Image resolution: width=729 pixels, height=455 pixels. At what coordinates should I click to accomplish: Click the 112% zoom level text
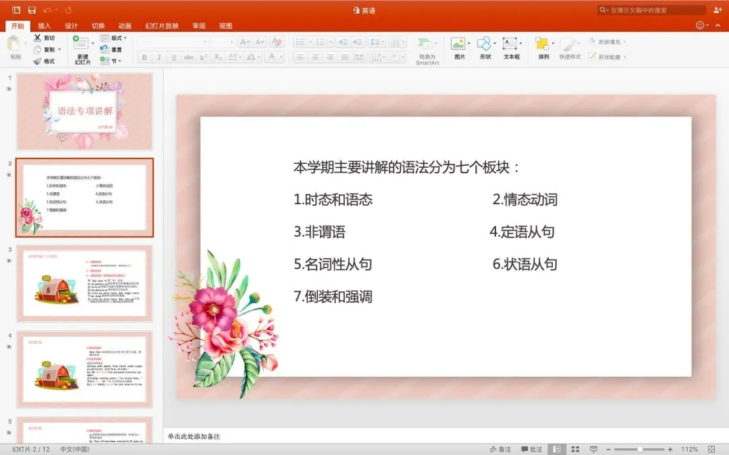pos(689,449)
